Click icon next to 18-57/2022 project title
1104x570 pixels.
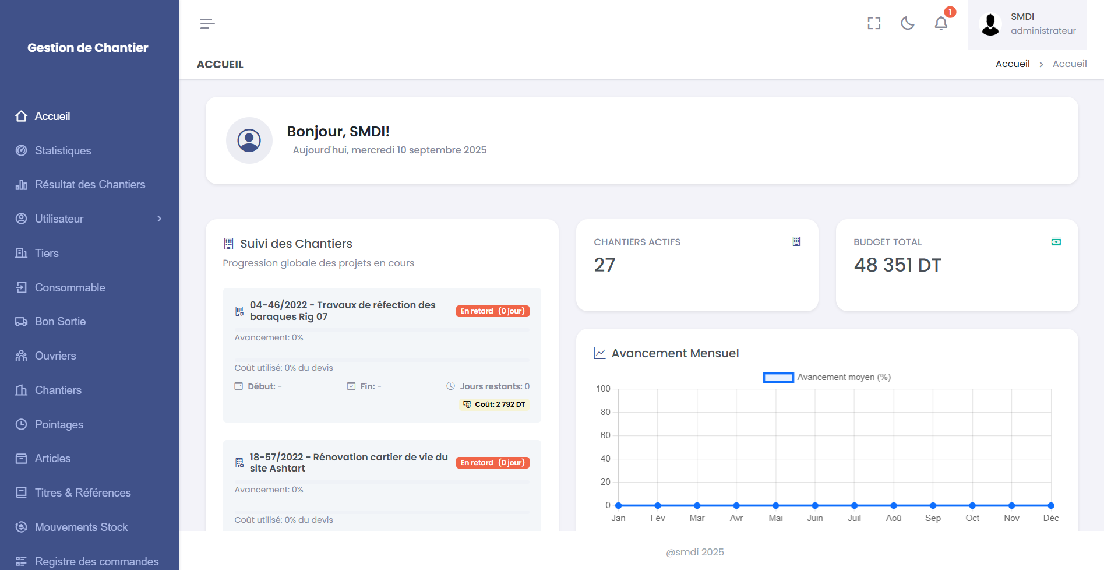[x=239, y=463]
